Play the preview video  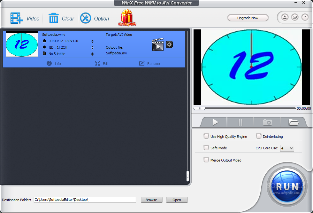click(215, 122)
